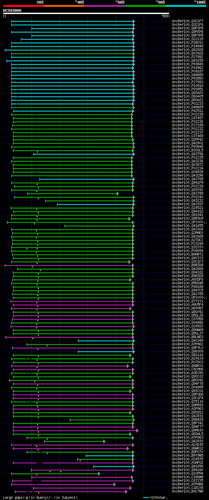
Task: Select entry UniRef100_C8CMH6
Action: click(187, 369)
